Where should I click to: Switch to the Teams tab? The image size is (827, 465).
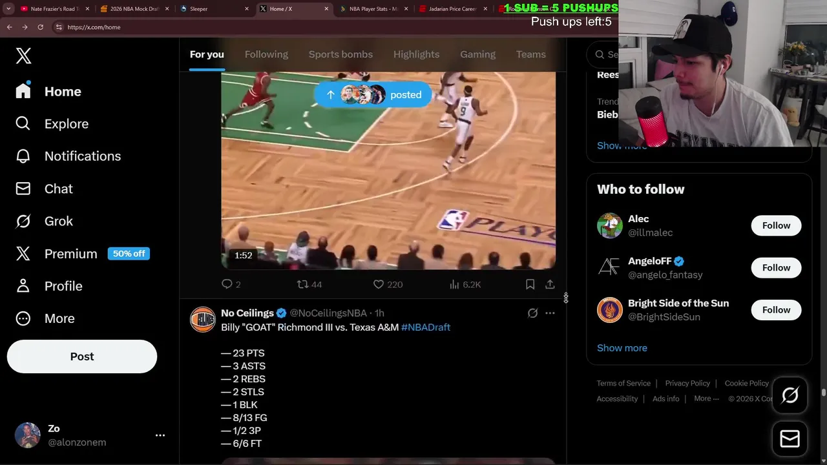(x=530, y=54)
